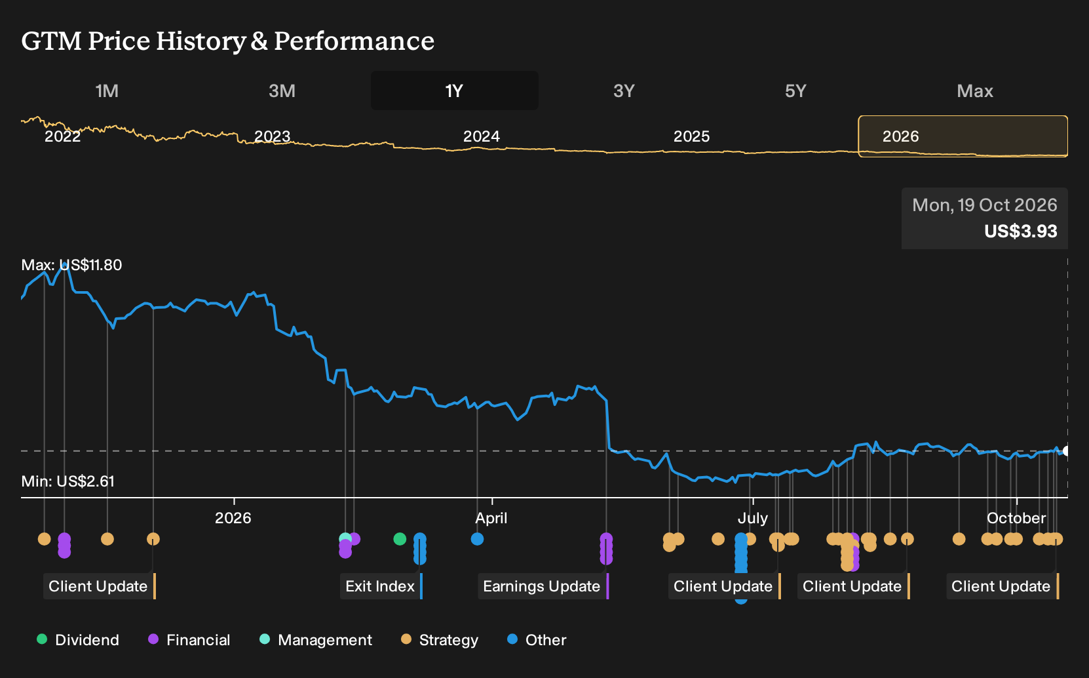Open the Exit Index event label

click(x=381, y=586)
